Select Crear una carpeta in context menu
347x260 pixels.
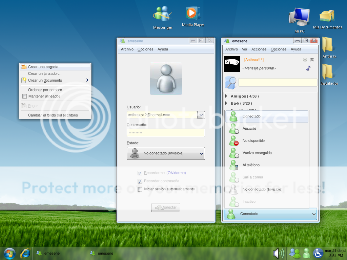(43, 67)
